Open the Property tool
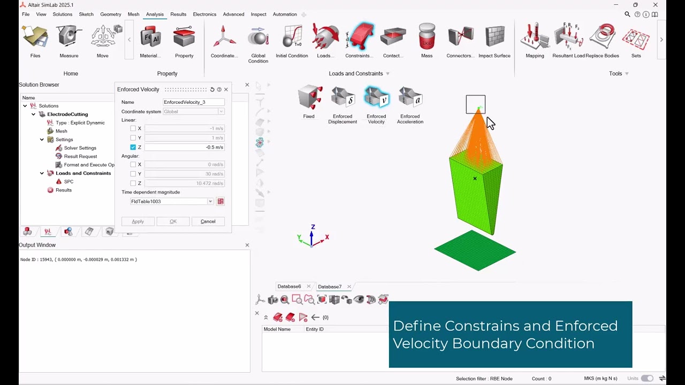 click(184, 42)
